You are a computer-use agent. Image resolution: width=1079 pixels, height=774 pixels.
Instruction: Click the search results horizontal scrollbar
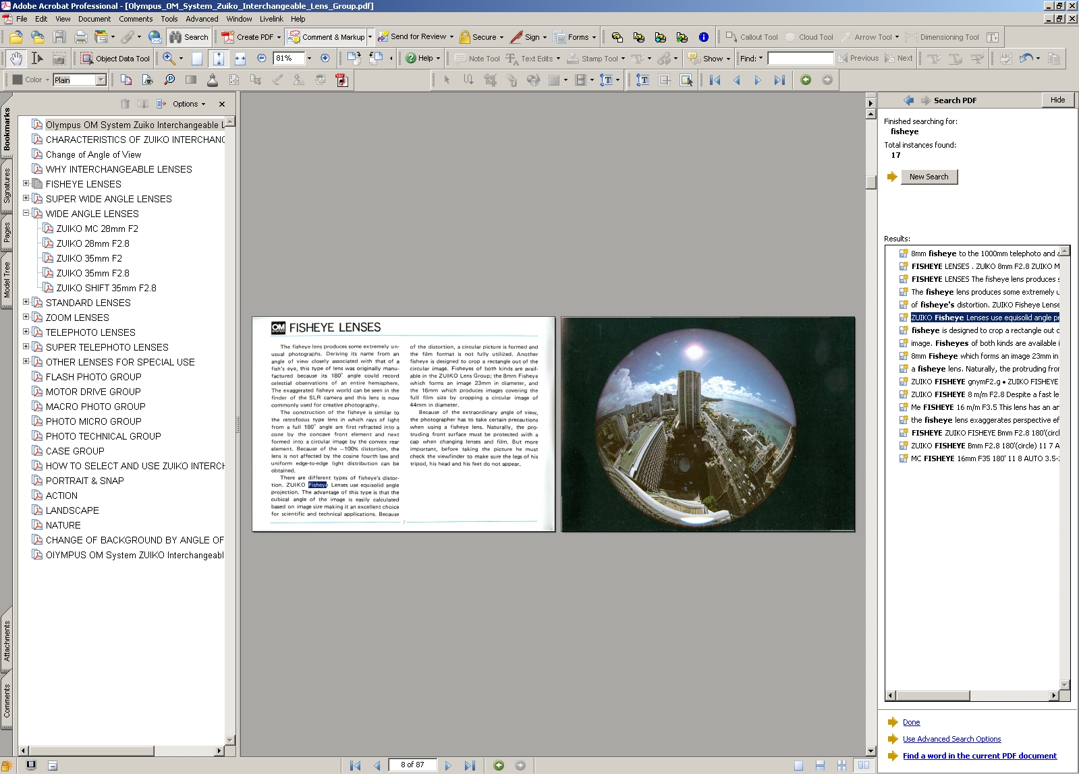coord(972,695)
